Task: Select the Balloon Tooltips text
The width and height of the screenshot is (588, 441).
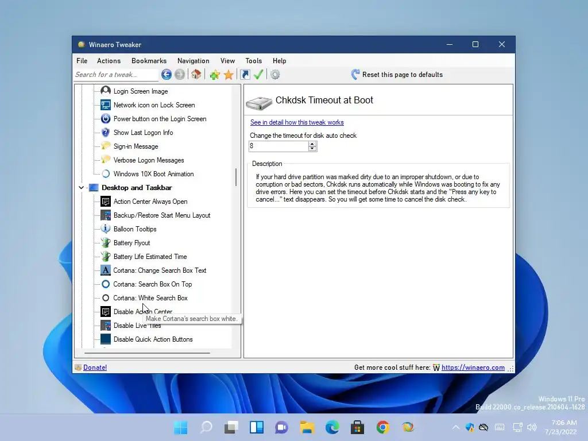Action: pyautogui.click(x=135, y=229)
